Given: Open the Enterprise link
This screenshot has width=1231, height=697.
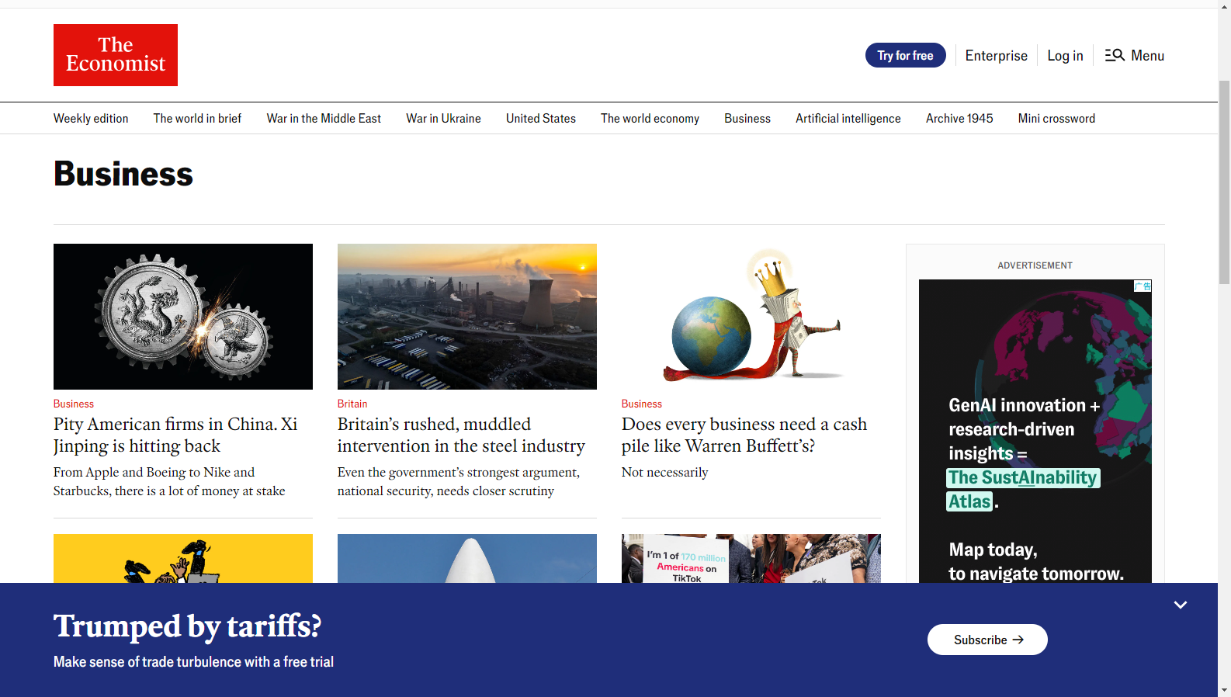Looking at the screenshot, I should pyautogui.click(x=996, y=56).
